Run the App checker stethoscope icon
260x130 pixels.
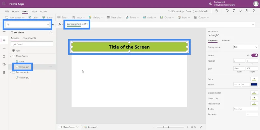coord(216,11)
